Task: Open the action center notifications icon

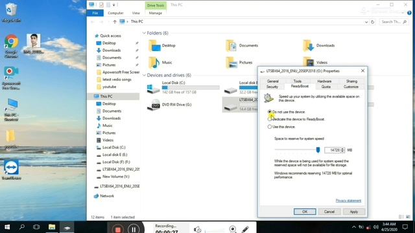Action: (x=405, y=227)
